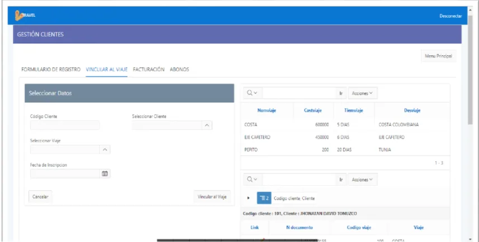Click Menu Principal button
This screenshot has height=242, width=479.
point(438,56)
